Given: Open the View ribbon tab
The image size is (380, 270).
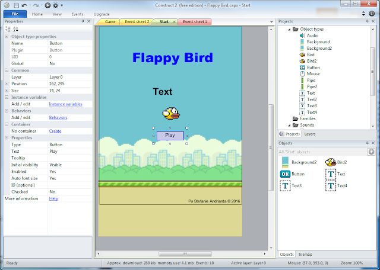Looking at the screenshot, I should (57, 14).
